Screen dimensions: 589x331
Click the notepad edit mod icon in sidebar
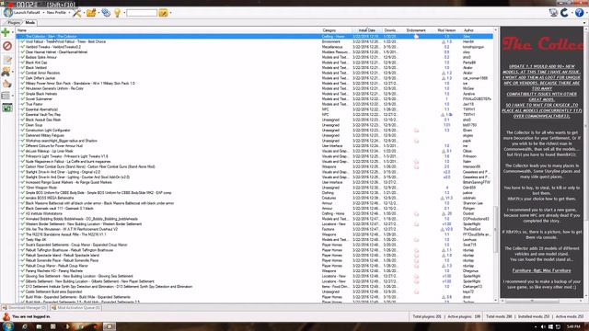[6, 60]
